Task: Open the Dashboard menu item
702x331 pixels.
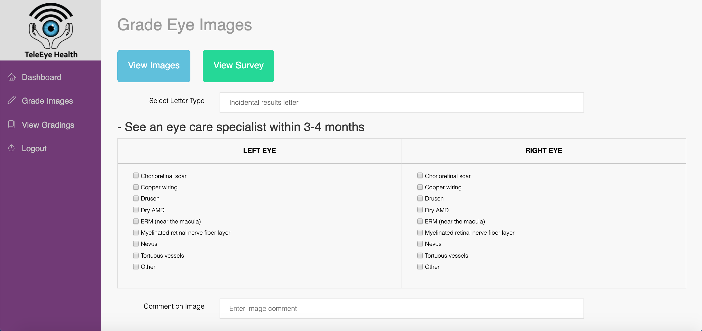Action: coord(42,77)
